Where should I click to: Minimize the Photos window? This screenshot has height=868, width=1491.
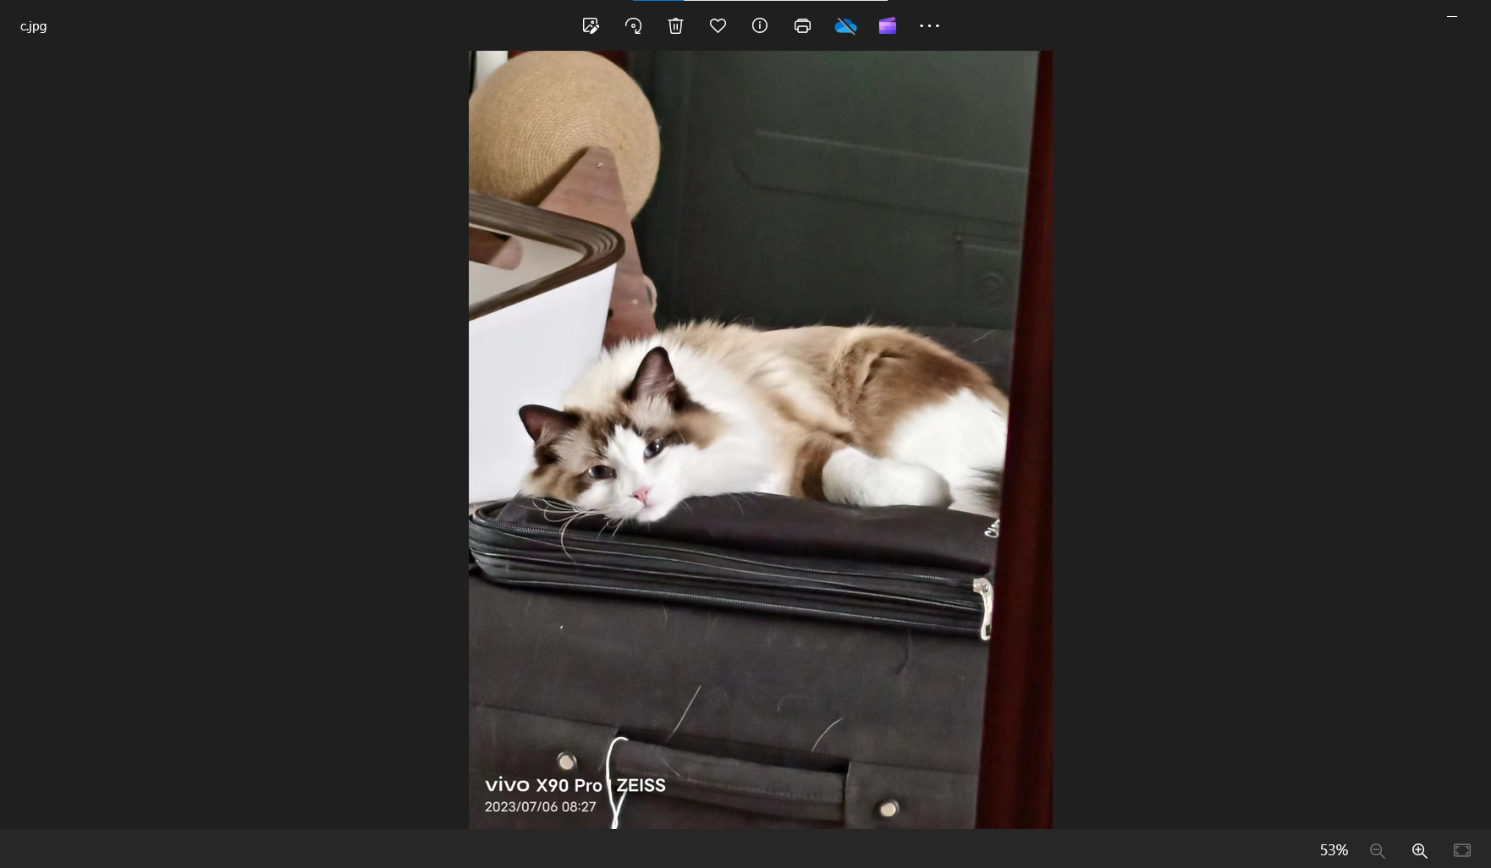[1452, 16]
